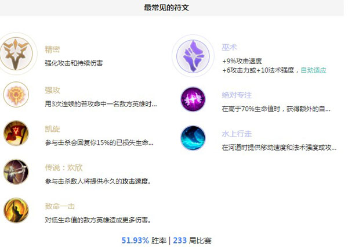348x247 pixels.
Task: Click the 巫术 tree title link
Action: 229,47
